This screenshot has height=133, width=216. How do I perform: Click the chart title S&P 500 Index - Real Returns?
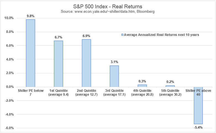[108, 6]
